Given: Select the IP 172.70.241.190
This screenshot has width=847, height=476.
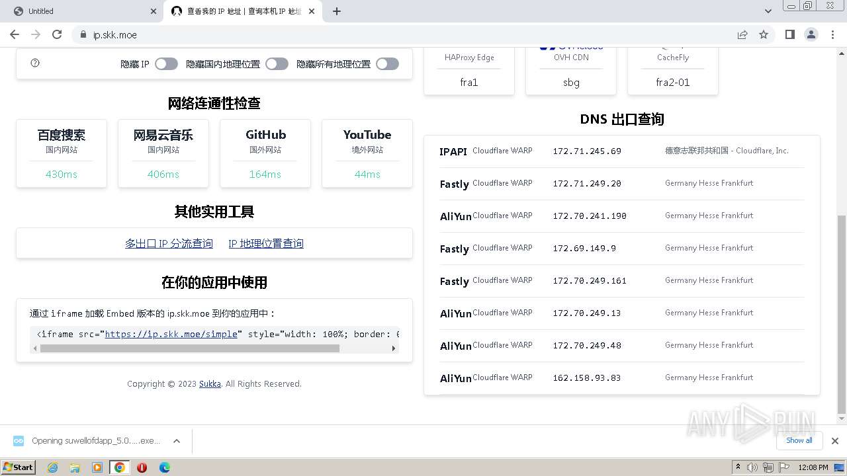Looking at the screenshot, I should click(x=590, y=216).
